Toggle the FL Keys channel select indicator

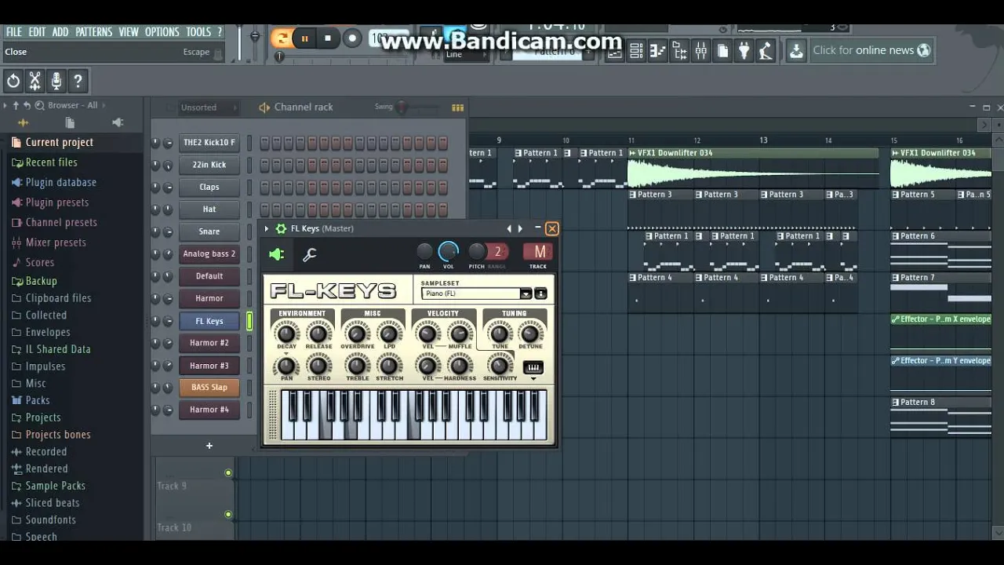[x=249, y=321]
